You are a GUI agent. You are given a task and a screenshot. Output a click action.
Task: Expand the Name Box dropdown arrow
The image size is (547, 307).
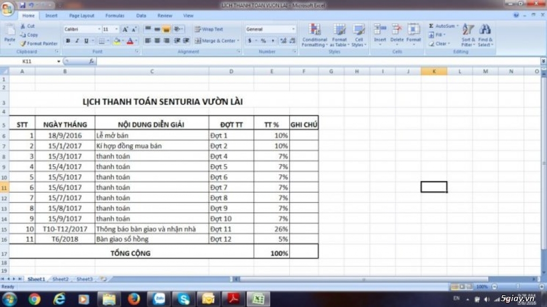tap(58, 61)
